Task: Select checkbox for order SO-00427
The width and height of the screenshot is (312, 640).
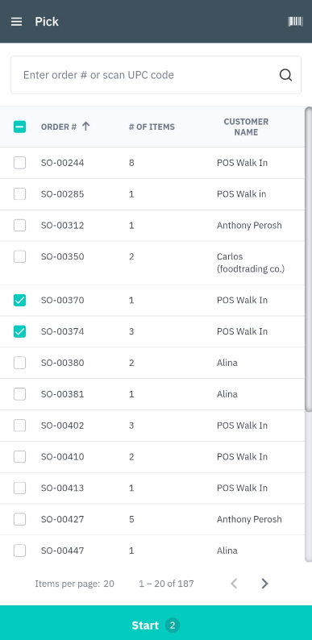Action: 19,519
